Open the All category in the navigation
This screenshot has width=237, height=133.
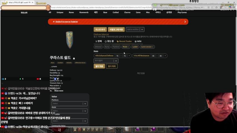point(50,12)
